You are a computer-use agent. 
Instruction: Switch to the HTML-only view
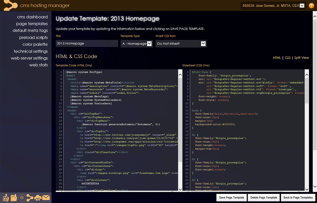[x=277, y=58]
